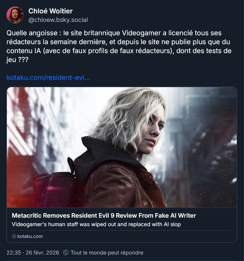Click the display name Chloé Woitier

(x=50, y=11)
